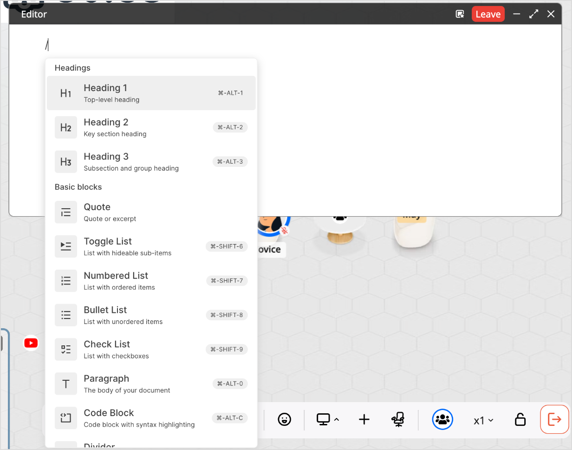Click the orange exit room button
This screenshot has width=572, height=450.
pyautogui.click(x=554, y=419)
